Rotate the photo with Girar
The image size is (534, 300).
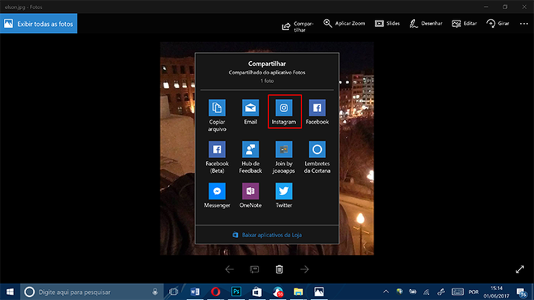point(498,23)
